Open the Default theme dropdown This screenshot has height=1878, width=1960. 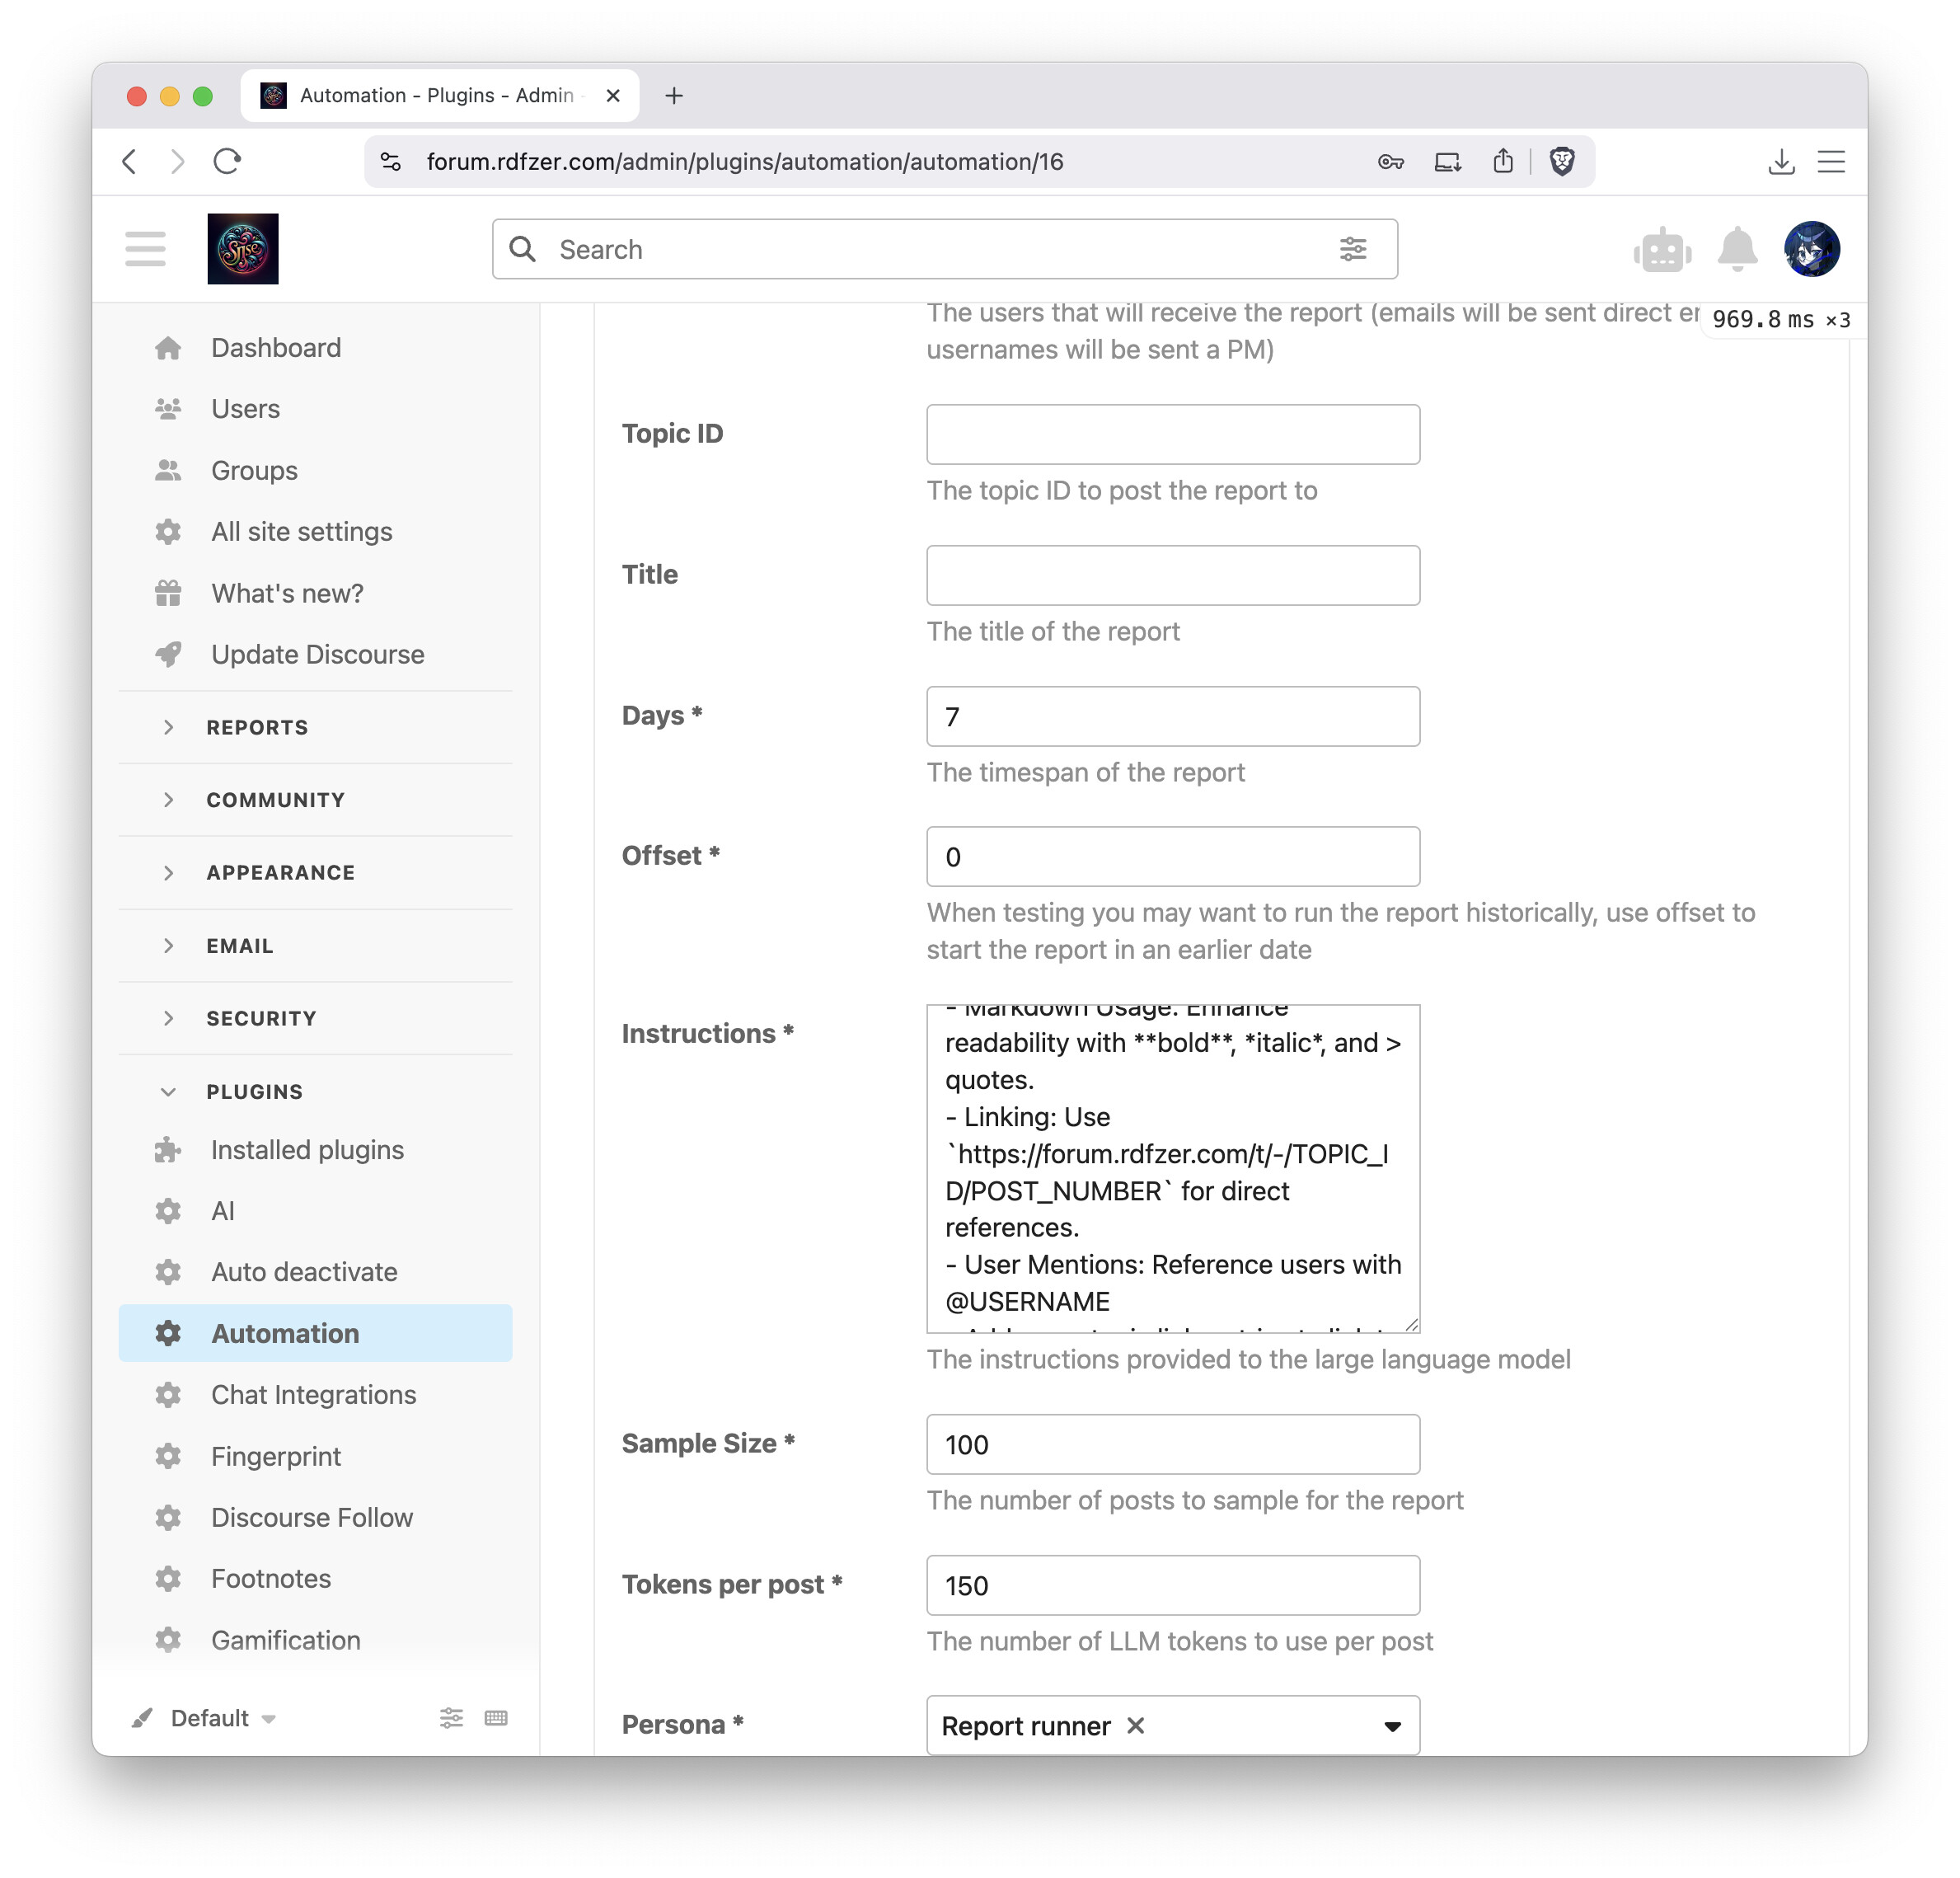222,1718
